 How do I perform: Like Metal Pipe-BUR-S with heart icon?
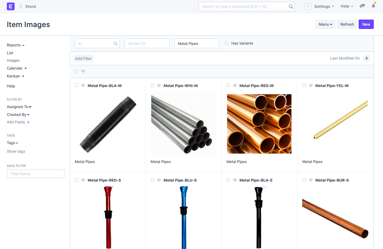(311, 180)
